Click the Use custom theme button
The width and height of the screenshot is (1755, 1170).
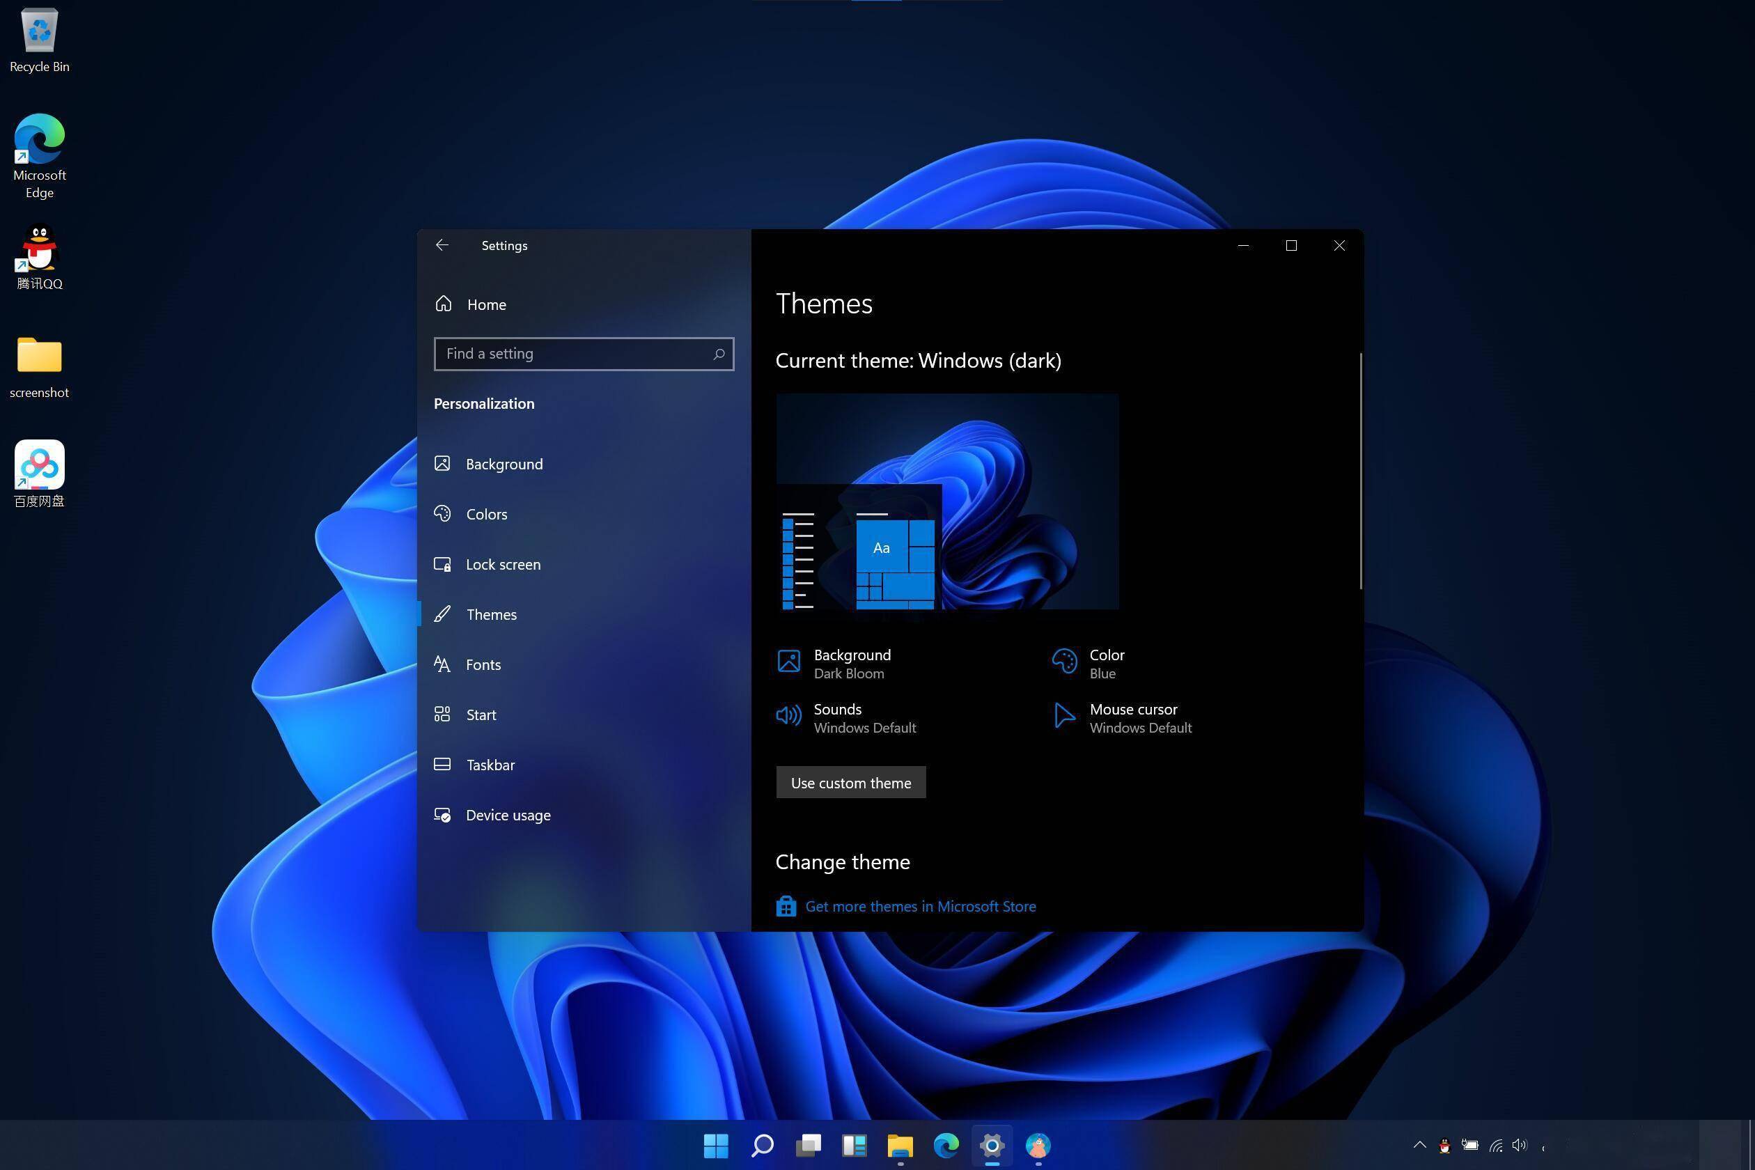click(850, 782)
